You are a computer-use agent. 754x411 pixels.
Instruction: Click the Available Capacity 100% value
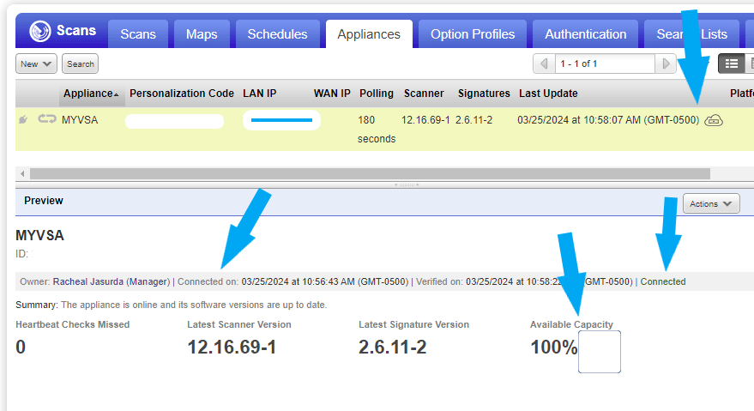click(553, 347)
